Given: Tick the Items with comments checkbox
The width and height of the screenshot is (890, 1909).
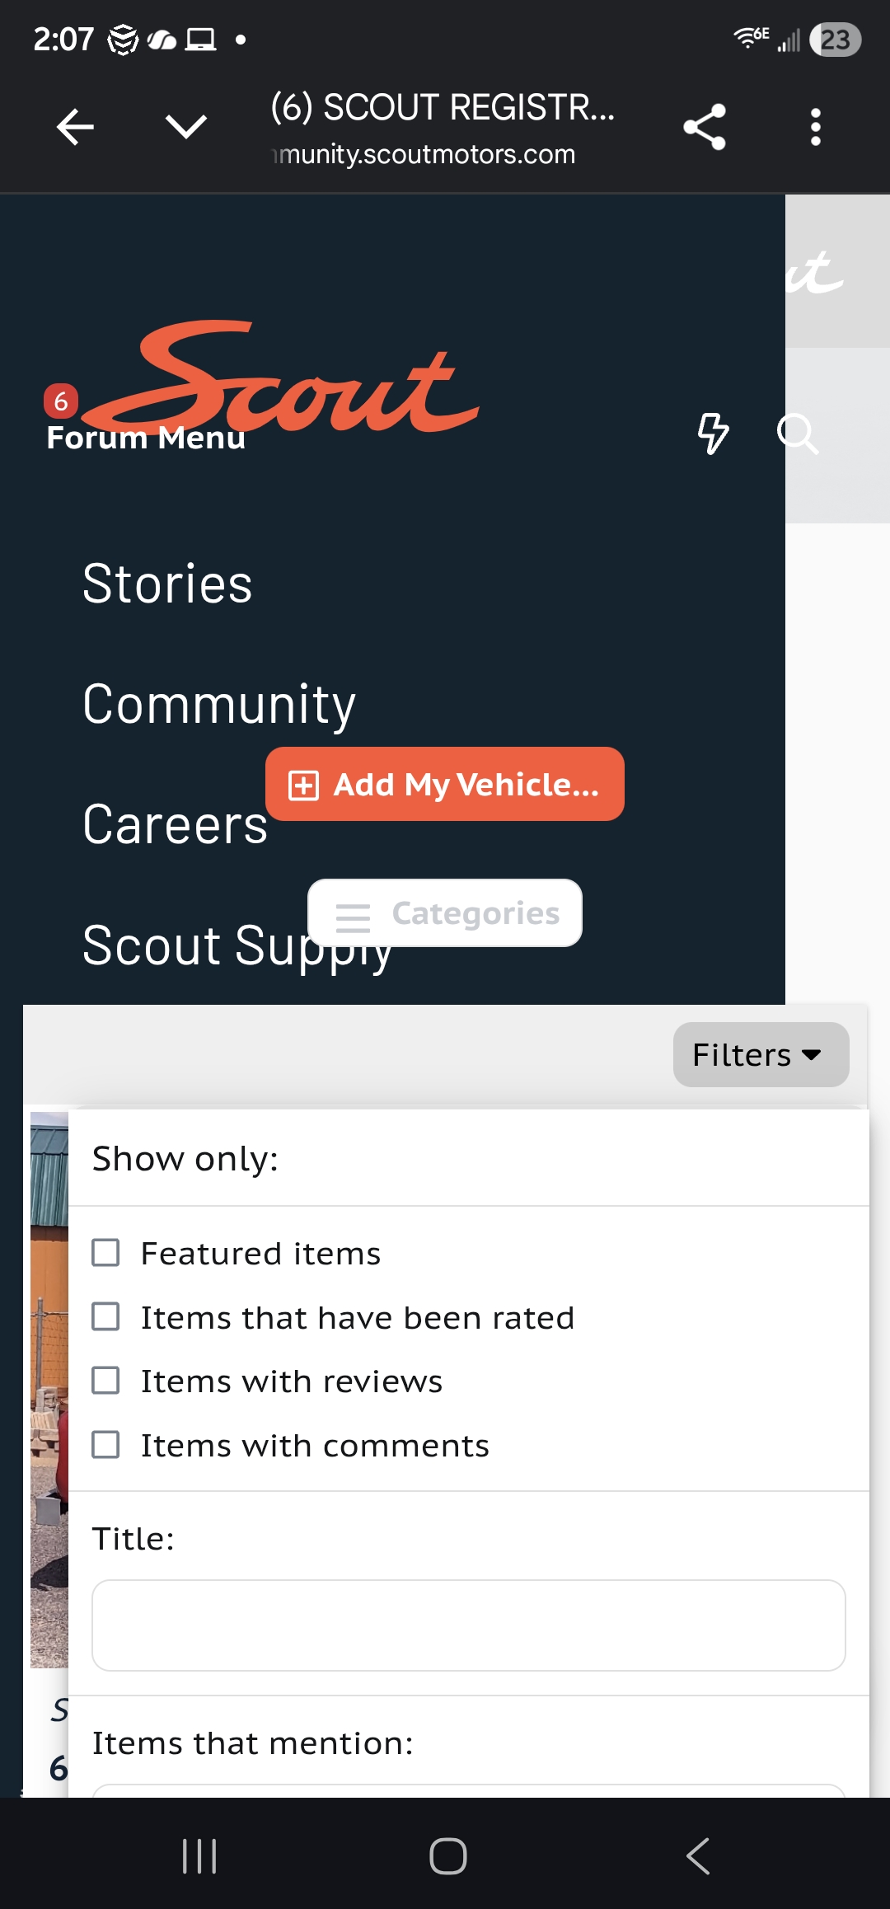Looking at the screenshot, I should tap(105, 1445).
